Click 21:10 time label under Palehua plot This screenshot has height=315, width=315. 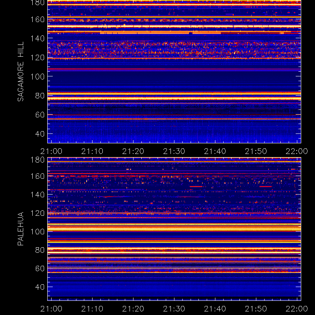92,309
